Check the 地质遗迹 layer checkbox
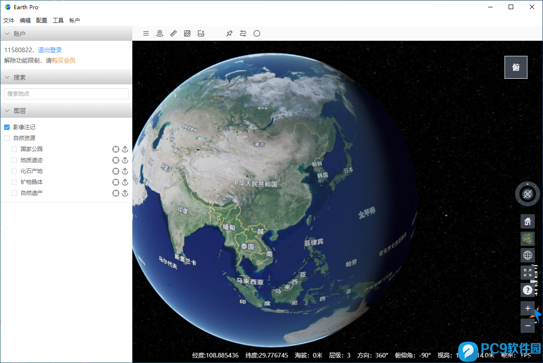The width and height of the screenshot is (543, 363). tap(14, 160)
